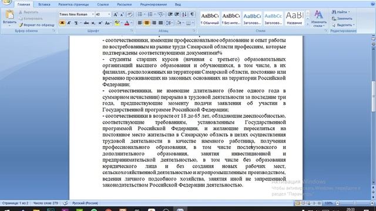Apply the Без интервала style
Viewport: 376px width, 211px height.
pyautogui.click(x=231, y=18)
